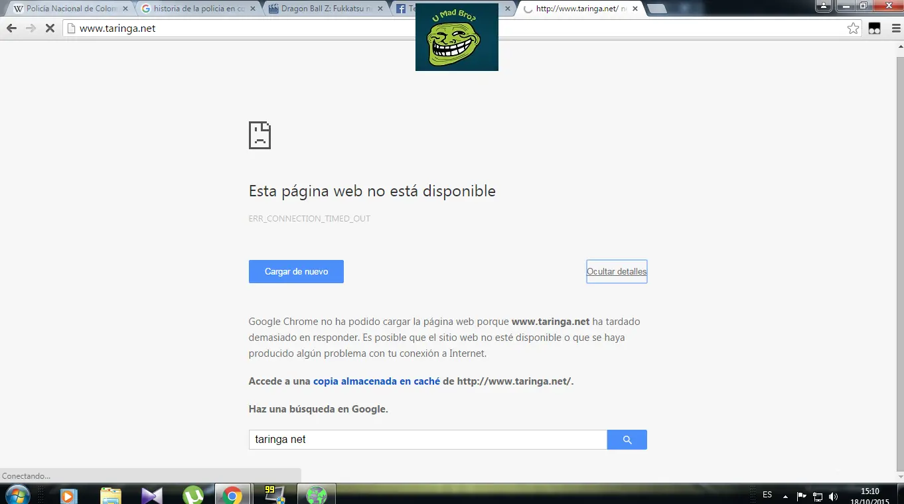Click inside the taringa net search field
The height and width of the screenshot is (504, 904).
(425, 439)
